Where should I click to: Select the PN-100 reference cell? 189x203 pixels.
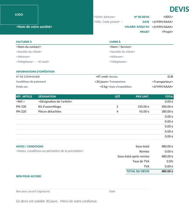tap(21, 107)
